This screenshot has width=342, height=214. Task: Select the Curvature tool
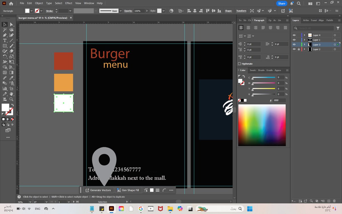click(12, 35)
